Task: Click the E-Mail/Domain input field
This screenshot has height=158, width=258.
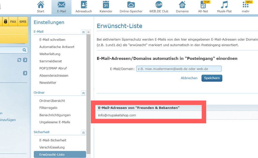Action: click(x=179, y=69)
